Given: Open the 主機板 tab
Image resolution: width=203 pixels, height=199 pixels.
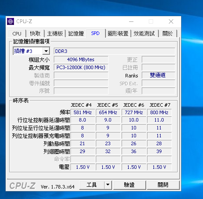Looking at the screenshot, I should [55, 34].
